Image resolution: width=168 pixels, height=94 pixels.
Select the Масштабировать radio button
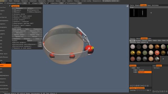[28, 12]
